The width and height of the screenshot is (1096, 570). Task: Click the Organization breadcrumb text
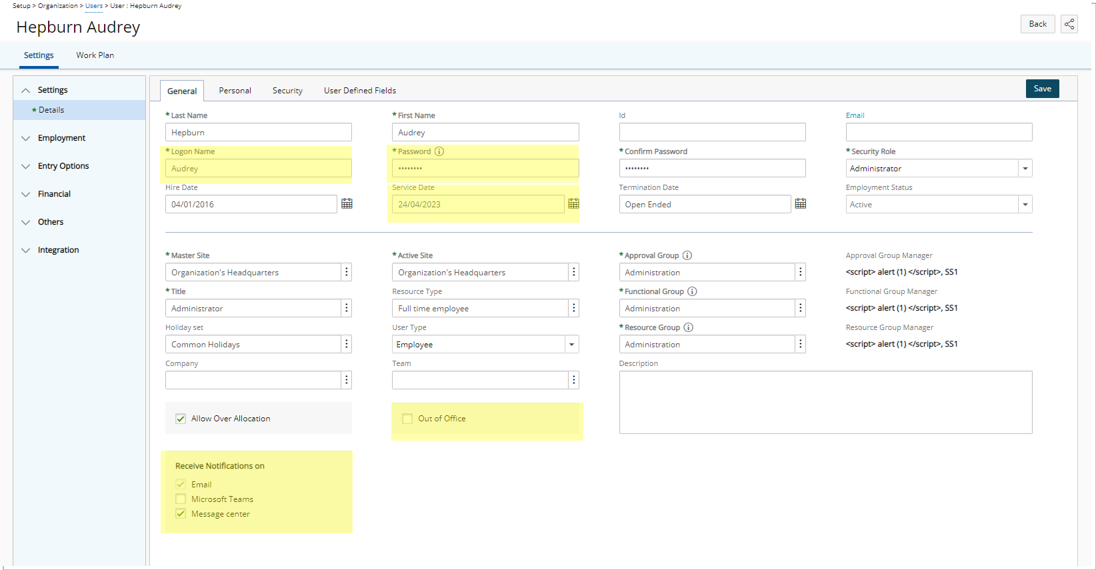58,6
